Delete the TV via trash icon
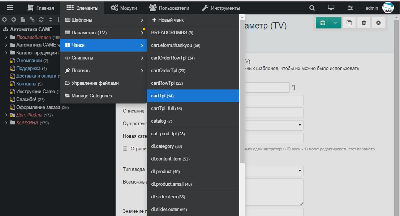Viewport: 400px width, 216px height. point(364,23)
